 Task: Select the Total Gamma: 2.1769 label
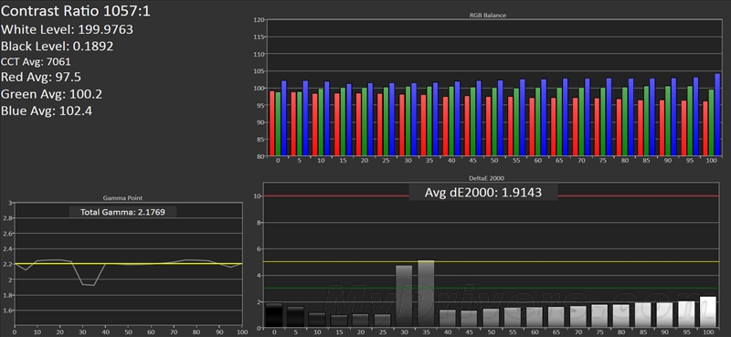(x=122, y=212)
